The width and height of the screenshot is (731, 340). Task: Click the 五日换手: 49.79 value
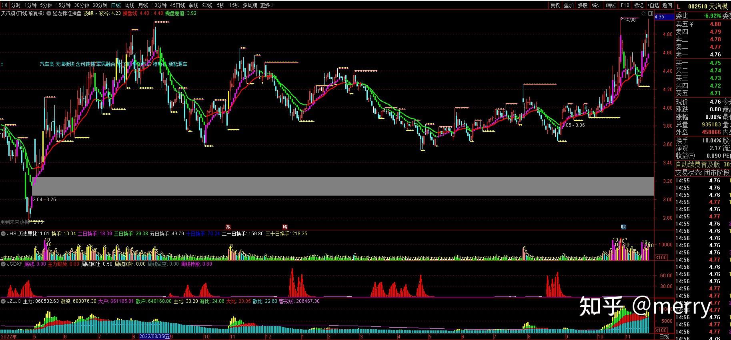[x=167, y=234]
